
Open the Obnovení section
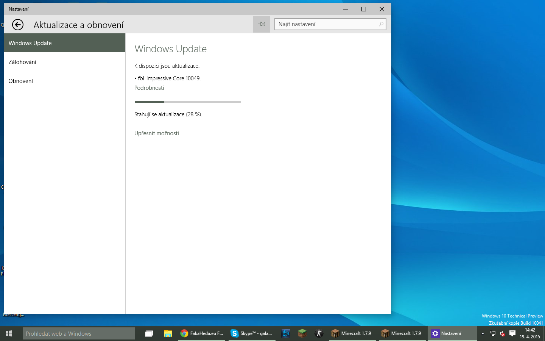click(x=65, y=81)
